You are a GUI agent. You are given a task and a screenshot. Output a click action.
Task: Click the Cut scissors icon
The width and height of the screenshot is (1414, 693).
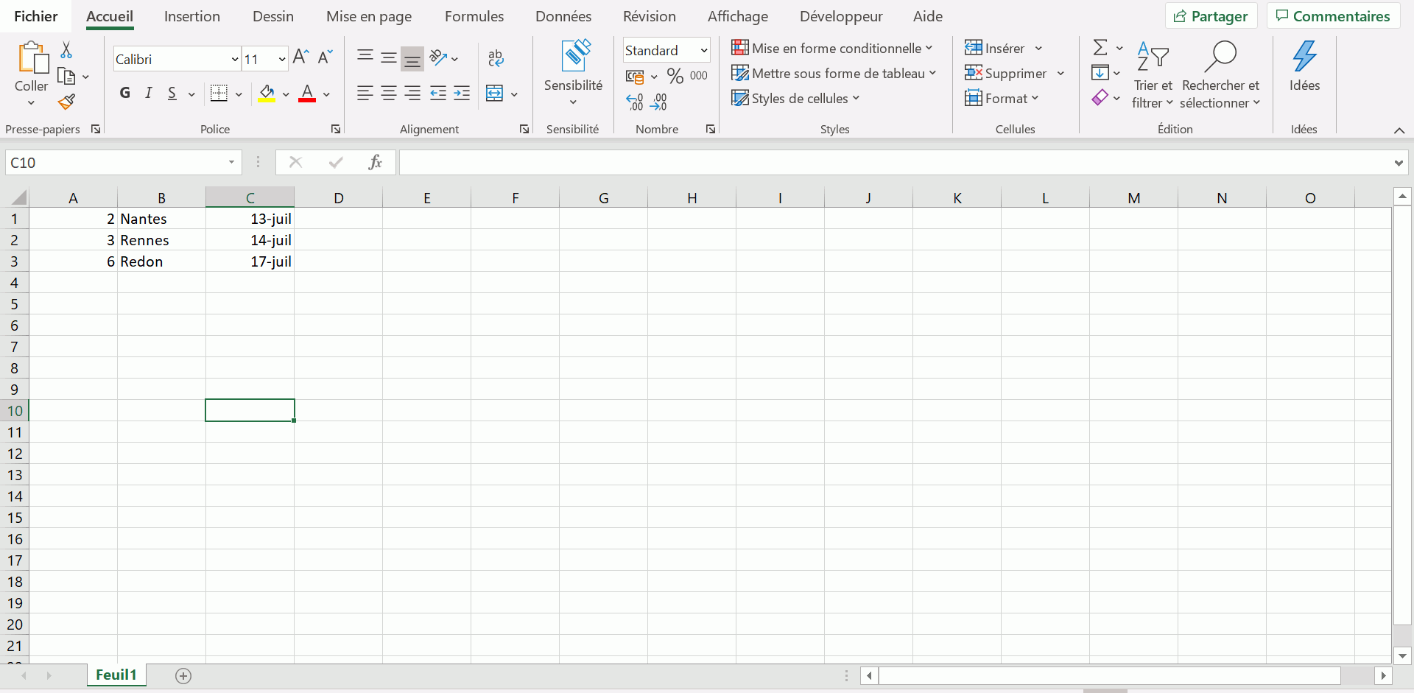pos(66,50)
